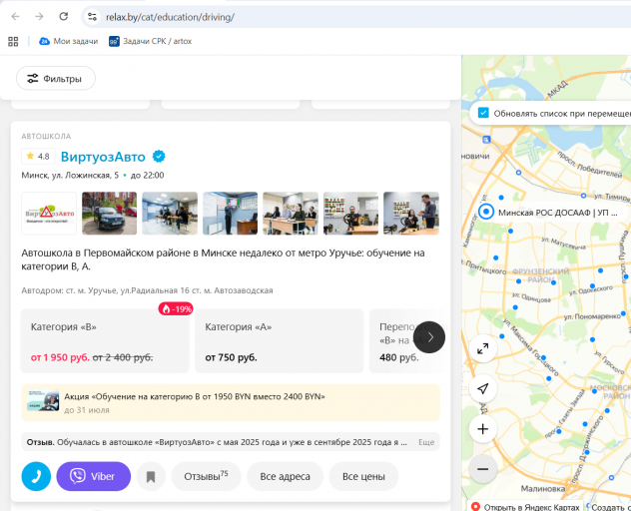Show 'Все цены' price list
Screen dimensions: 631x511
[x=363, y=476]
